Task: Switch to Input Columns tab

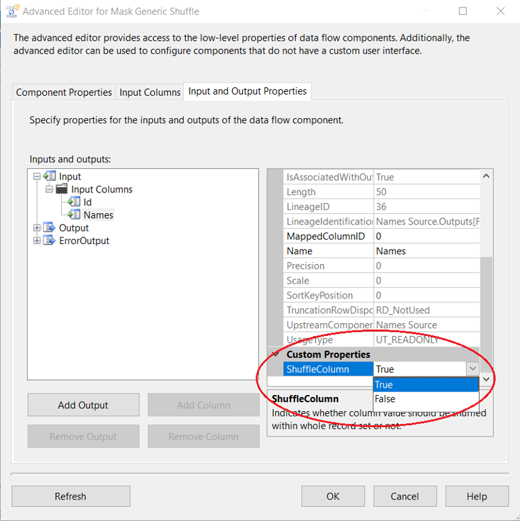Action: click(x=150, y=93)
